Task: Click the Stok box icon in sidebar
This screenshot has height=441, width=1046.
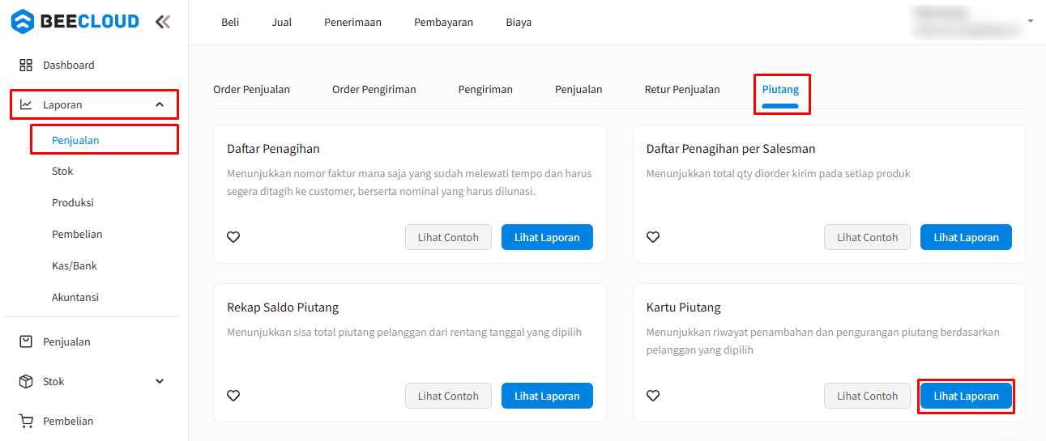Action: tap(26, 381)
